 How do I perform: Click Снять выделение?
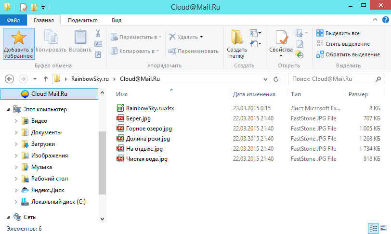pyautogui.click(x=343, y=44)
